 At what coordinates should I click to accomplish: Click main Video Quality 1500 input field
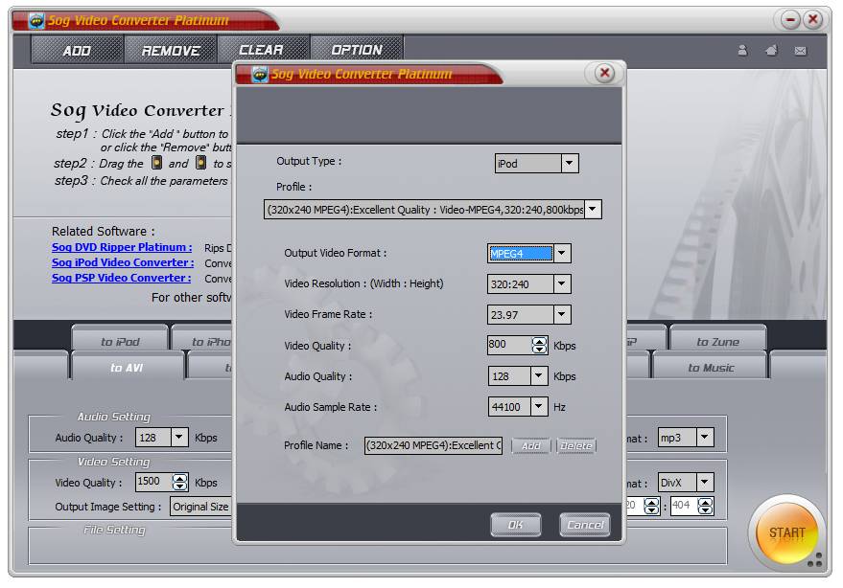[153, 482]
